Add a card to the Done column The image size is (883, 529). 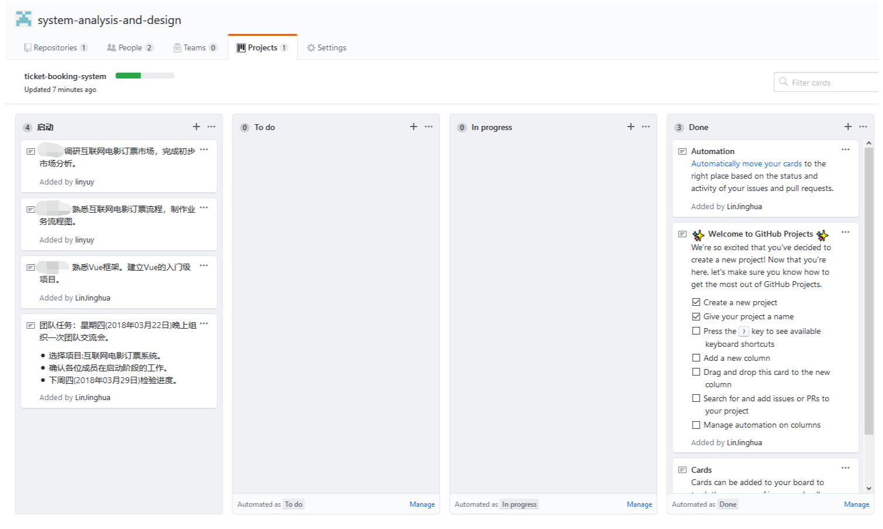[x=848, y=127]
